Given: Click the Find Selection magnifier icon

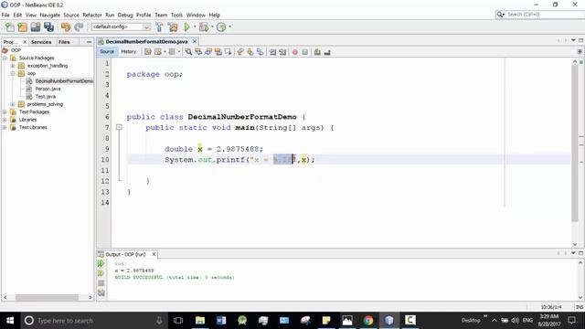Looking at the screenshot, I should (x=188, y=52).
